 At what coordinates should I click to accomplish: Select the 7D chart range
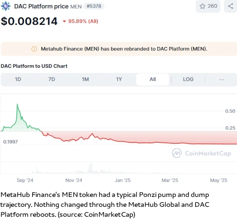(x=51, y=79)
